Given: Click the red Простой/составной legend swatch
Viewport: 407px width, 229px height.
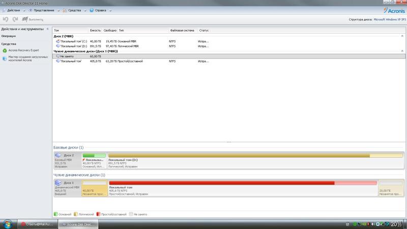Looking at the screenshot, I should [98, 214].
